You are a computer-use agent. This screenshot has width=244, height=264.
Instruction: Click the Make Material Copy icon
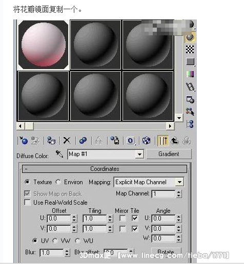83,141
